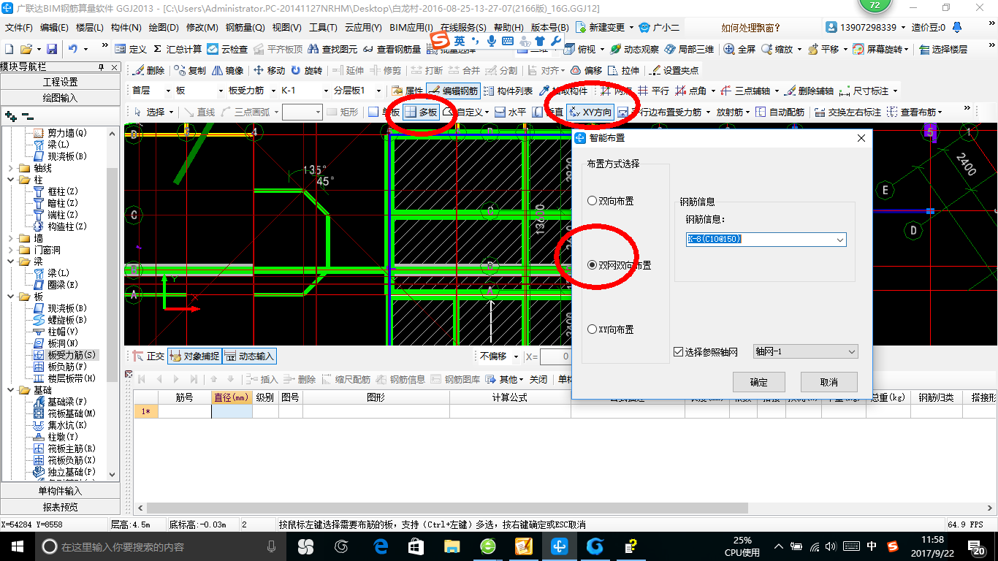The image size is (998, 561).
Task: Expand the 墙 folder in tree
Action: click(11, 238)
